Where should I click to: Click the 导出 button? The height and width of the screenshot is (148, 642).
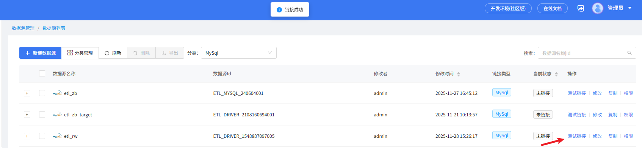[x=170, y=53]
